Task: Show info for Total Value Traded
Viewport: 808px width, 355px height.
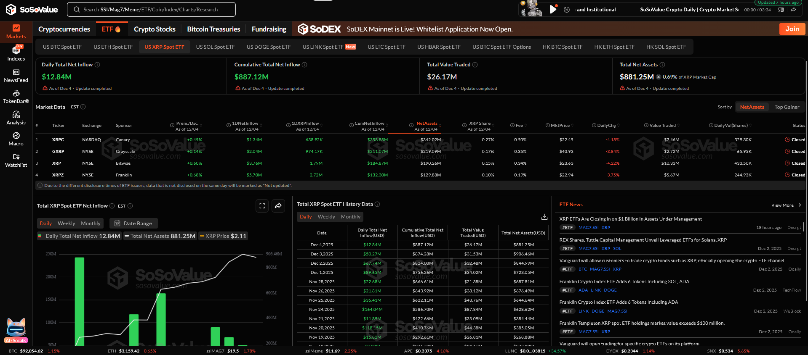Action: pyautogui.click(x=475, y=65)
